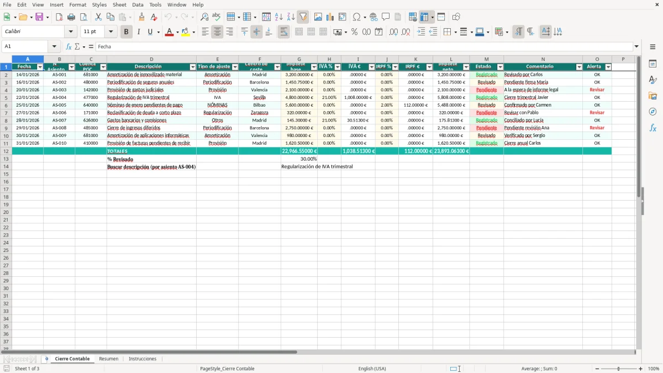Click the horizontal scrollbar thumb
Screen dimensions: 663x373
point(150,351)
